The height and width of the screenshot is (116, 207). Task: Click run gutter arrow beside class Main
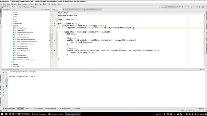[55, 24]
